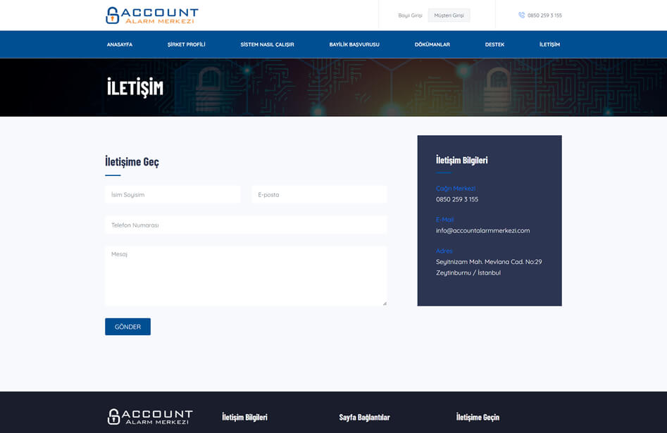Call the 0850 259 3 155 header number
667x433 pixels.
point(544,15)
